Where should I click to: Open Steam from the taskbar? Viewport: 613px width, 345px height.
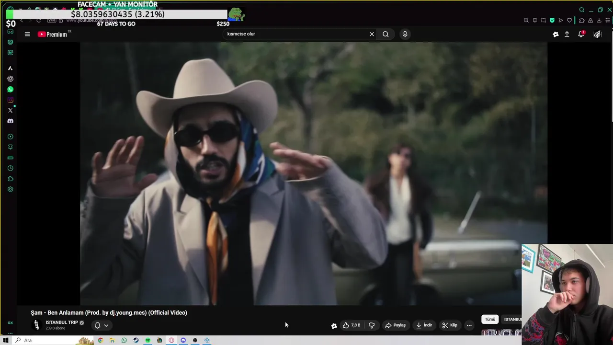(136, 340)
